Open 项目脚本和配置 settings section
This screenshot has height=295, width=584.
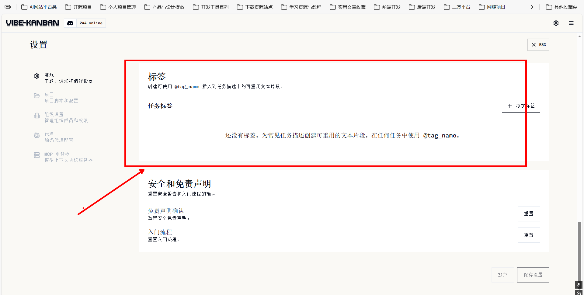click(61, 101)
